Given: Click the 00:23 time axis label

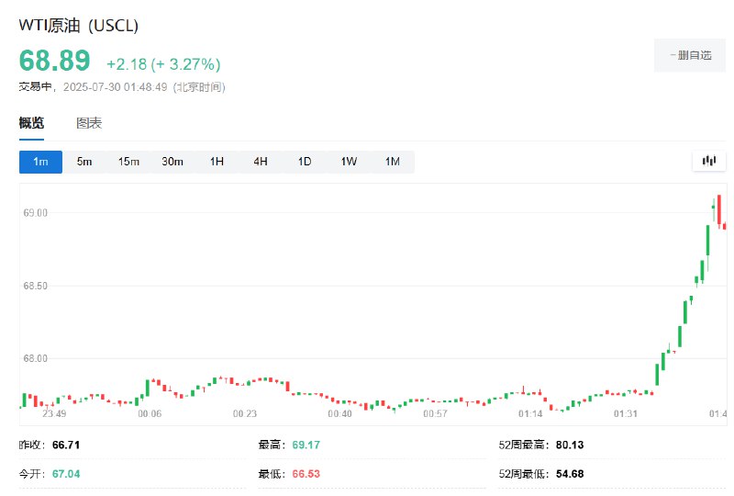Looking at the screenshot, I should tap(245, 413).
